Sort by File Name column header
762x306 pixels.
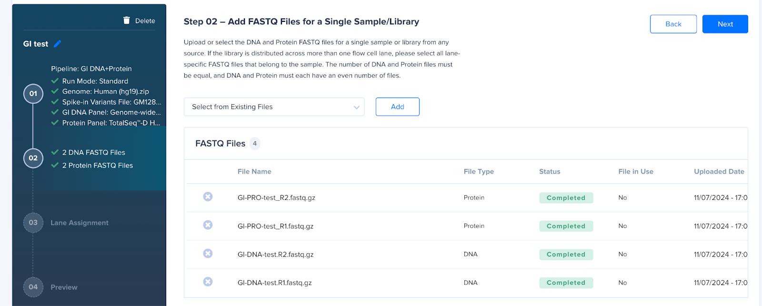coord(254,171)
